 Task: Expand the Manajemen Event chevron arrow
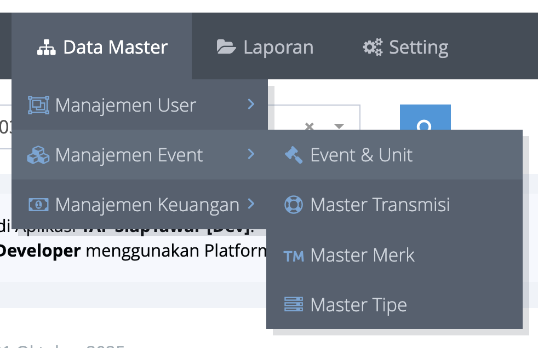pos(251,154)
